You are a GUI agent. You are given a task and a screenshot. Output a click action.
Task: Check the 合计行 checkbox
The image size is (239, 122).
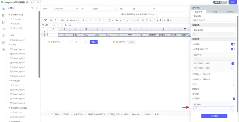[x=234, y=85]
